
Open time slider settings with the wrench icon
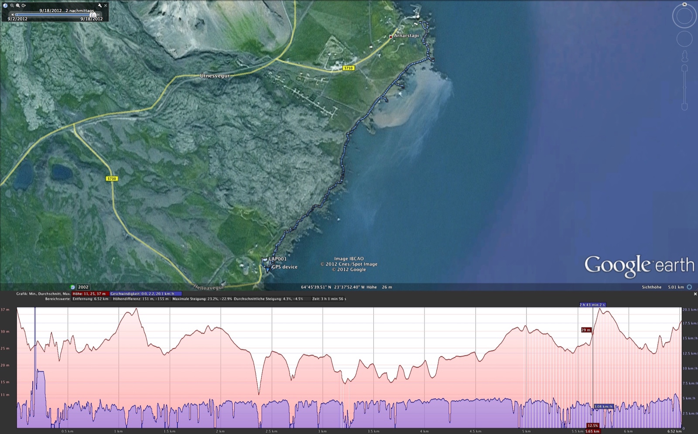coord(100,6)
